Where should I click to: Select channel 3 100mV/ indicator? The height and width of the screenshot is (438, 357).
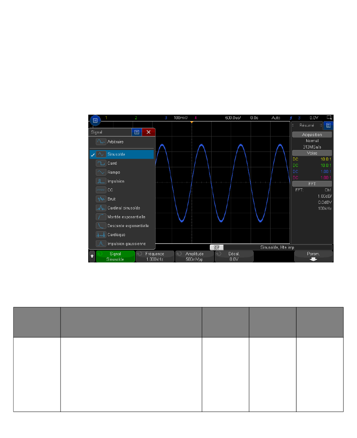pos(176,118)
